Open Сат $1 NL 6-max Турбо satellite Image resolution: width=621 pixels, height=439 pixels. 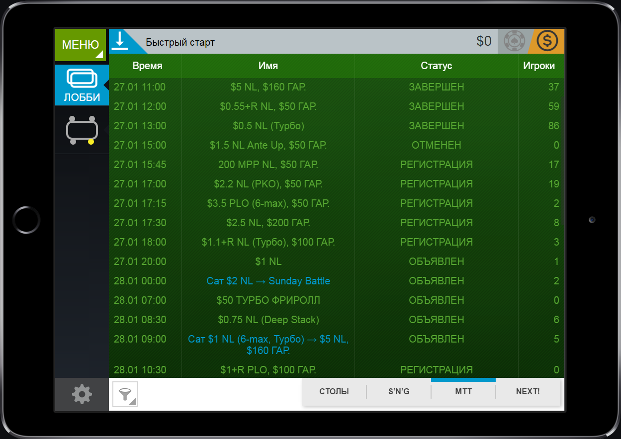pyautogui.click(x=268, y=345)
